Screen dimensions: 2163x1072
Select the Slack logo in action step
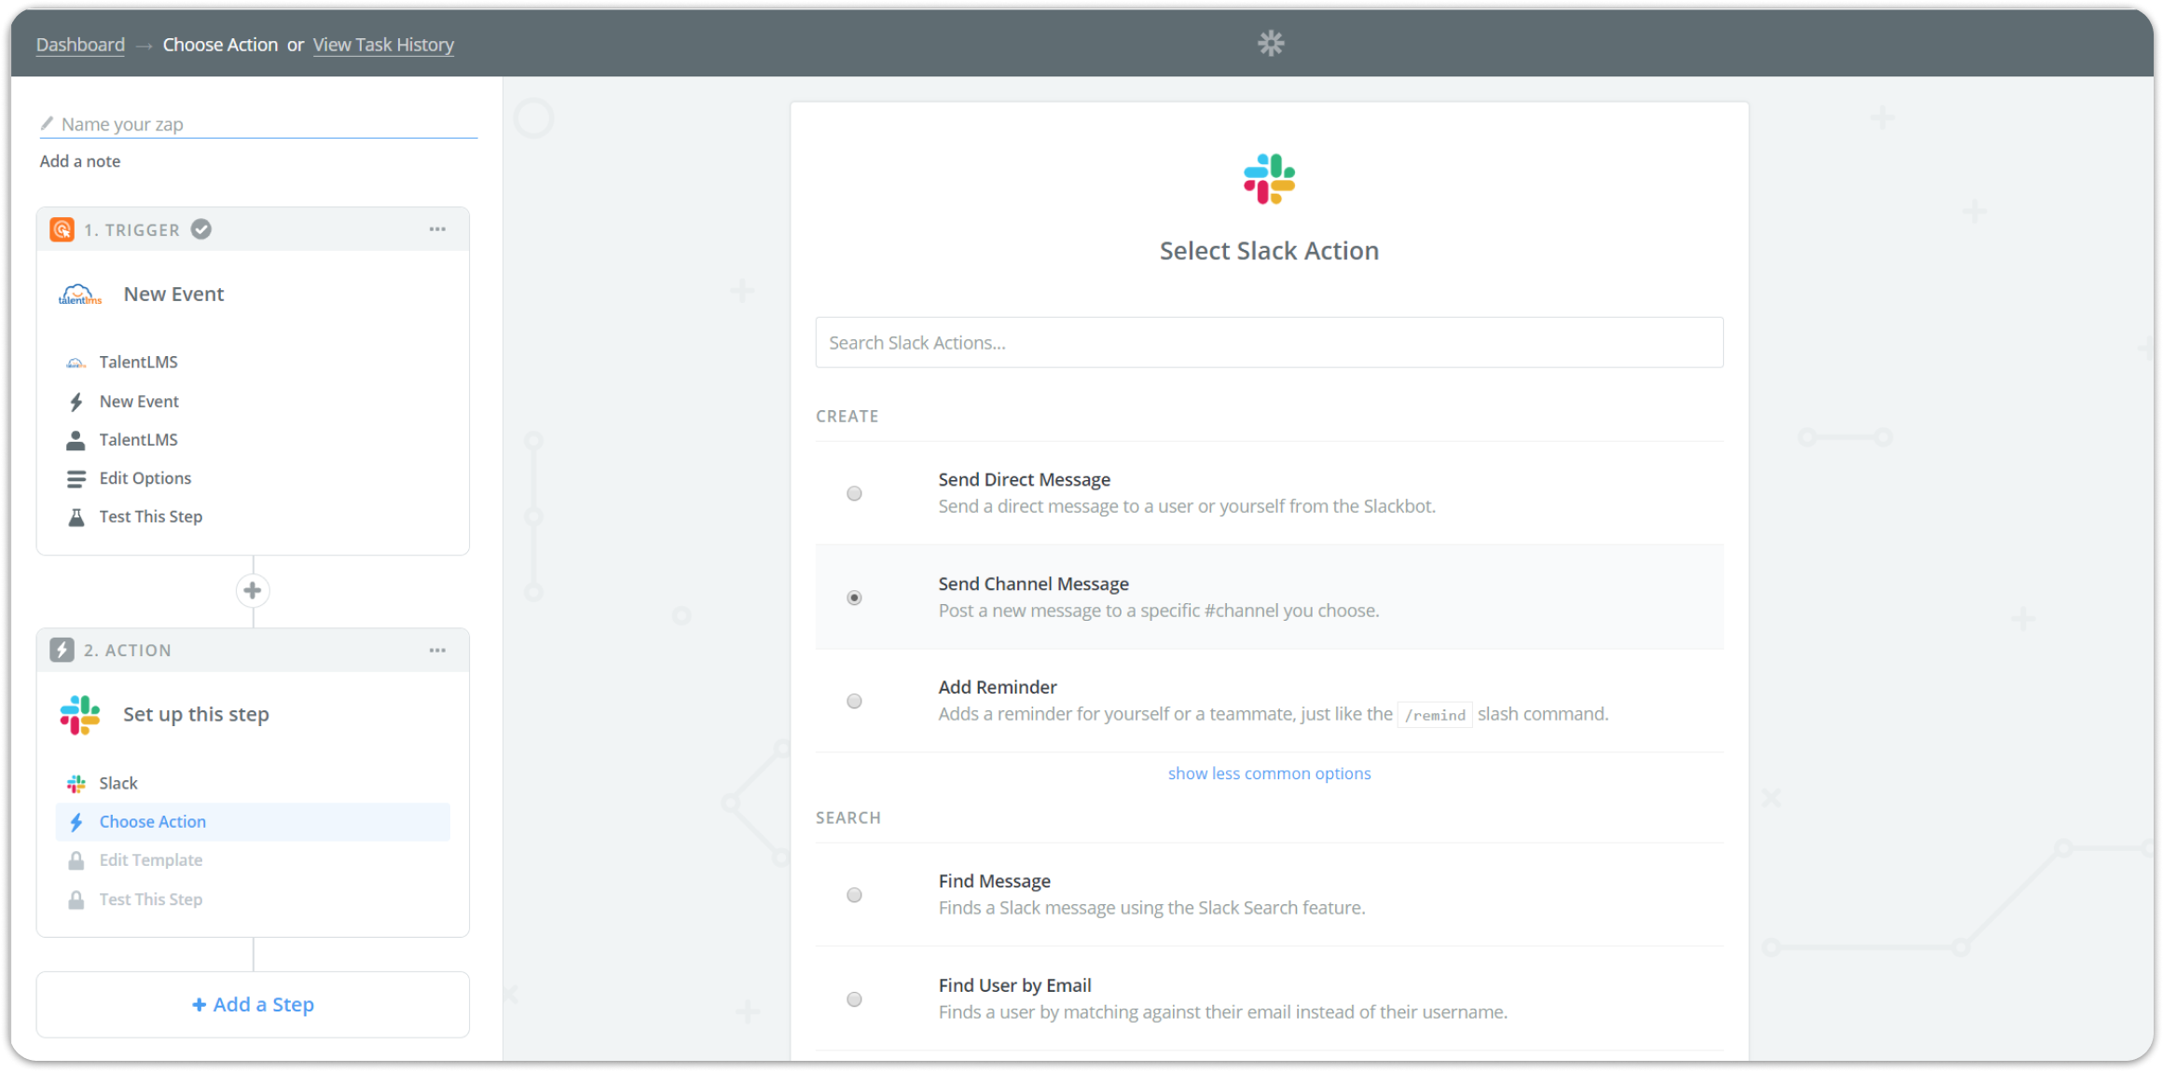click(78, 714)
